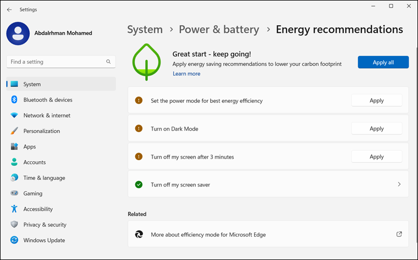The width and height of the screenshot is (418, 260).
Task: Select System in the breadcrumb
Action: (x=145, y=30)
